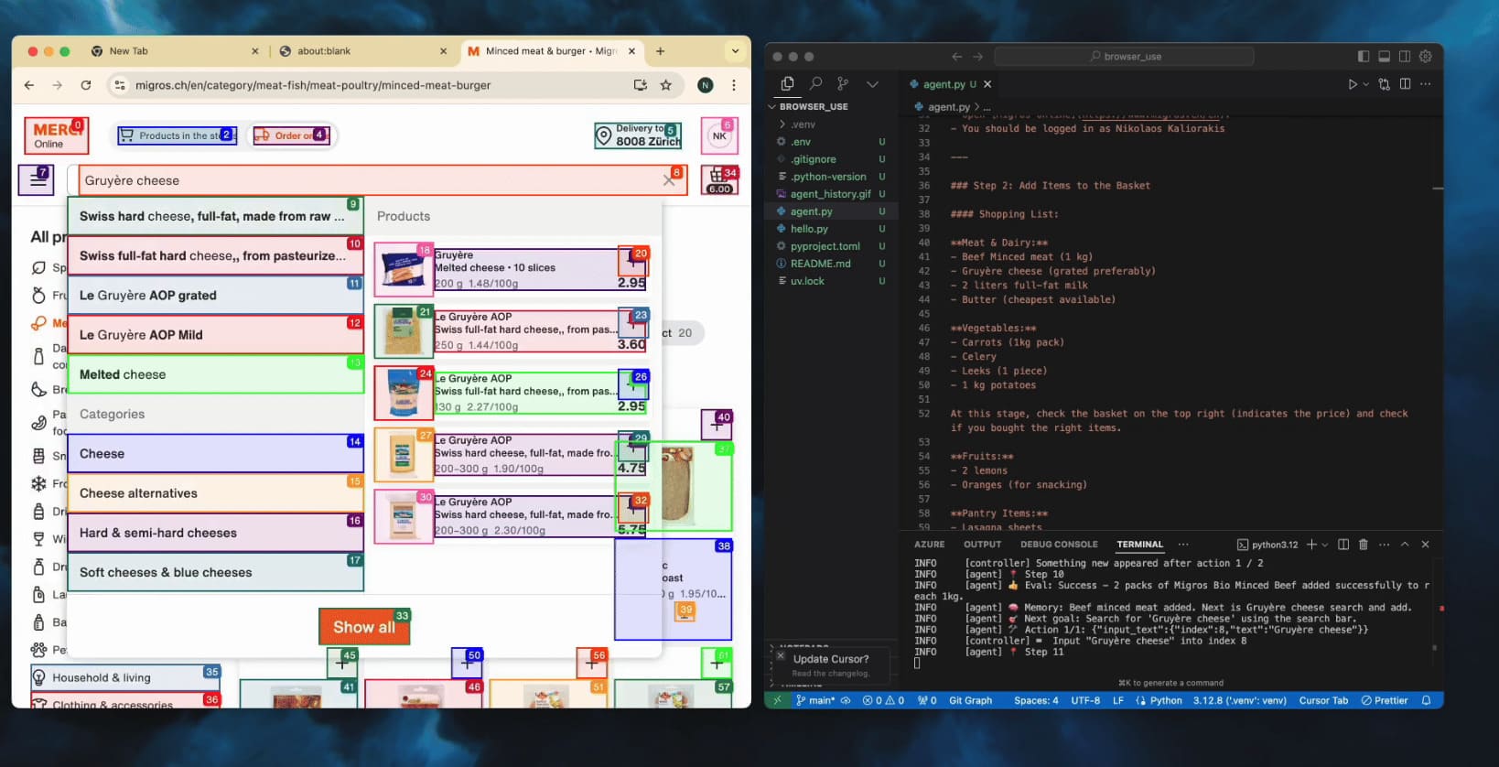Toggle Cursor Tab in the status bar
1499x767 pixels.
click(1323, 700)
